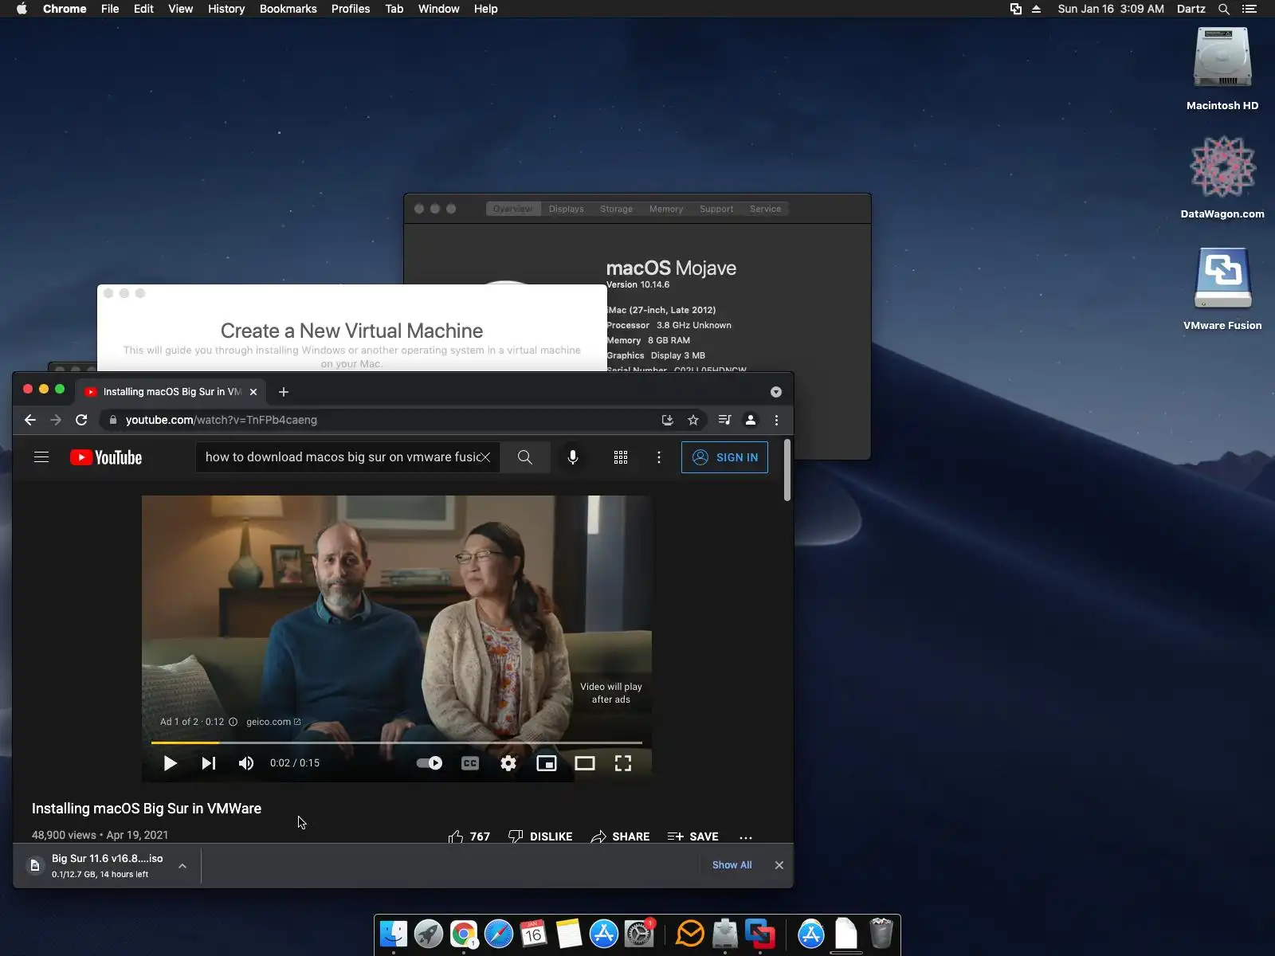
Task: Open the Support tab in About This Mac
Action: 716,209
